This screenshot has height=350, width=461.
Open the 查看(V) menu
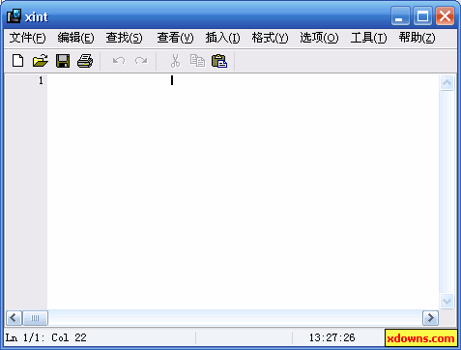point(175,38)
